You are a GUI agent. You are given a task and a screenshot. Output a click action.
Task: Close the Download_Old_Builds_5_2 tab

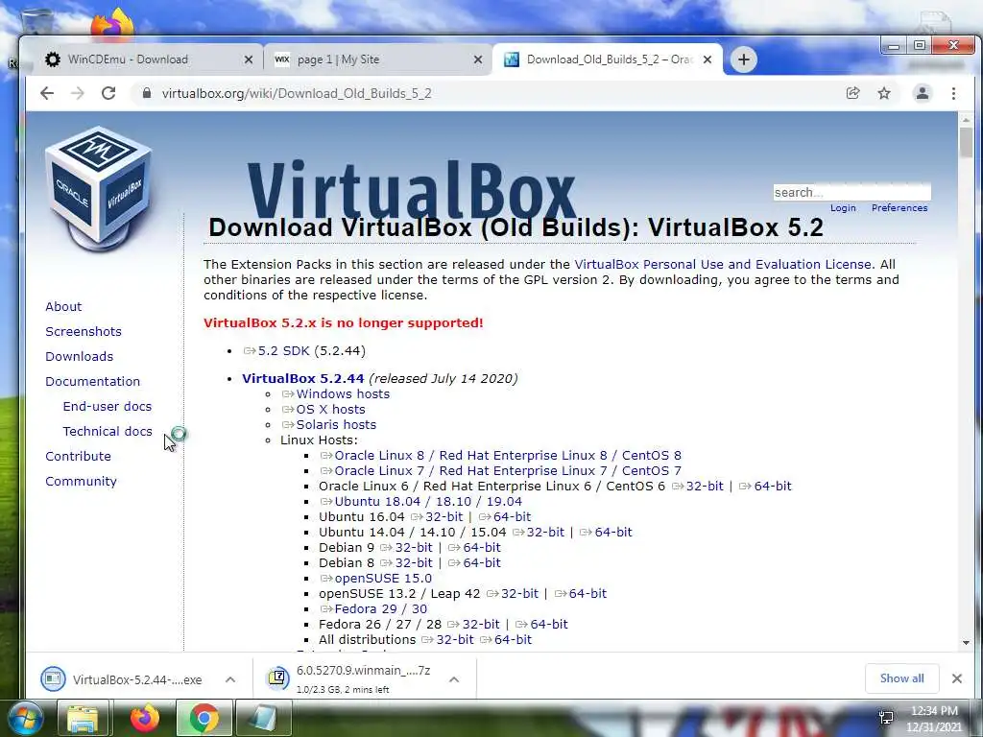(707, 59)
